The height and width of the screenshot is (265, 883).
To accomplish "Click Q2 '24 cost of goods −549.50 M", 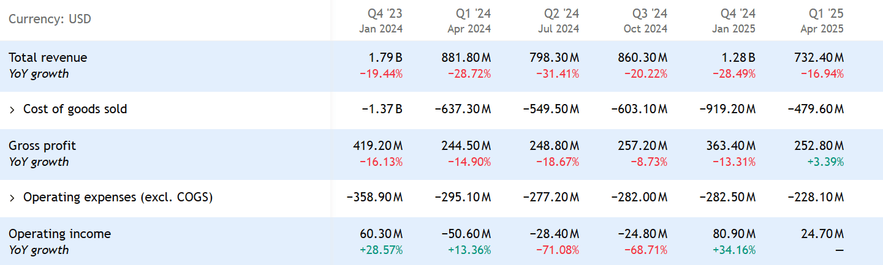I will [x=551, y=110].
